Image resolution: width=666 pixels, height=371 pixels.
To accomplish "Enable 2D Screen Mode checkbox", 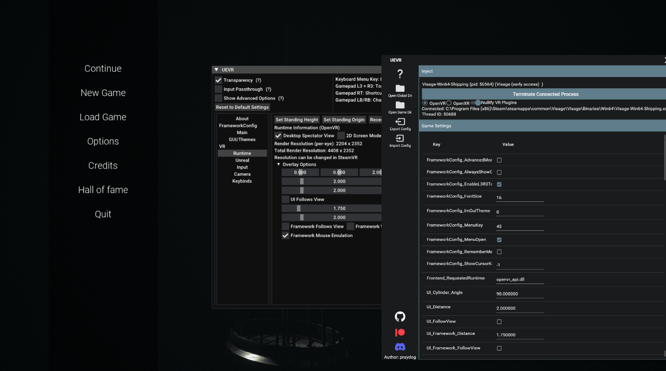I will click(341, 136).
